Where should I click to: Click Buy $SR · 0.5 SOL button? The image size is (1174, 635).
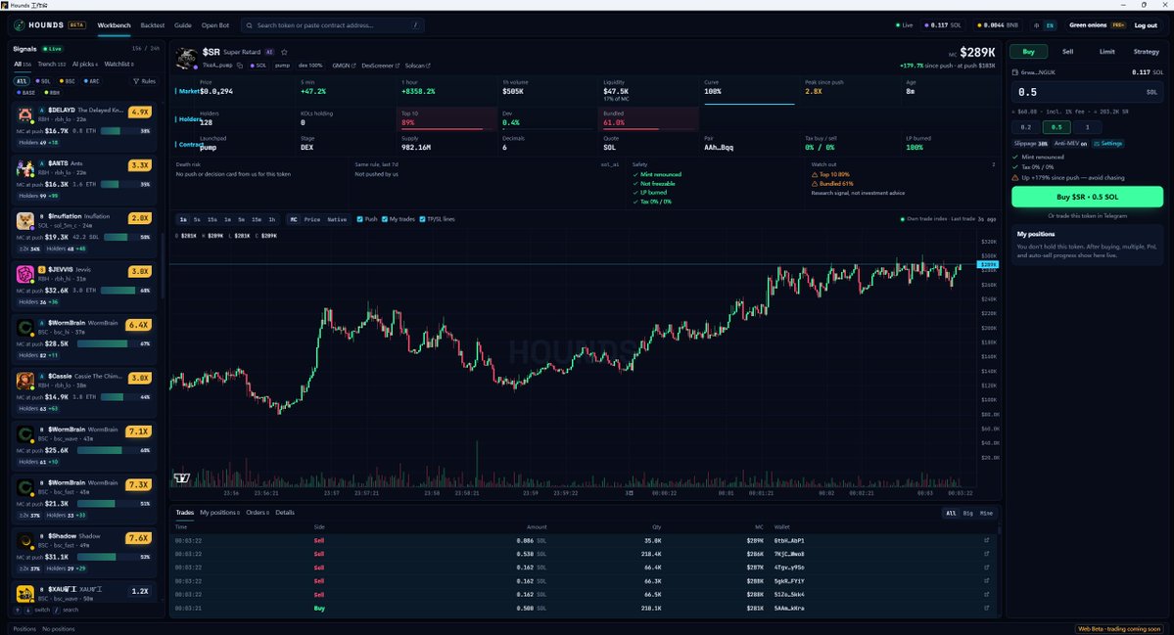1087,197
